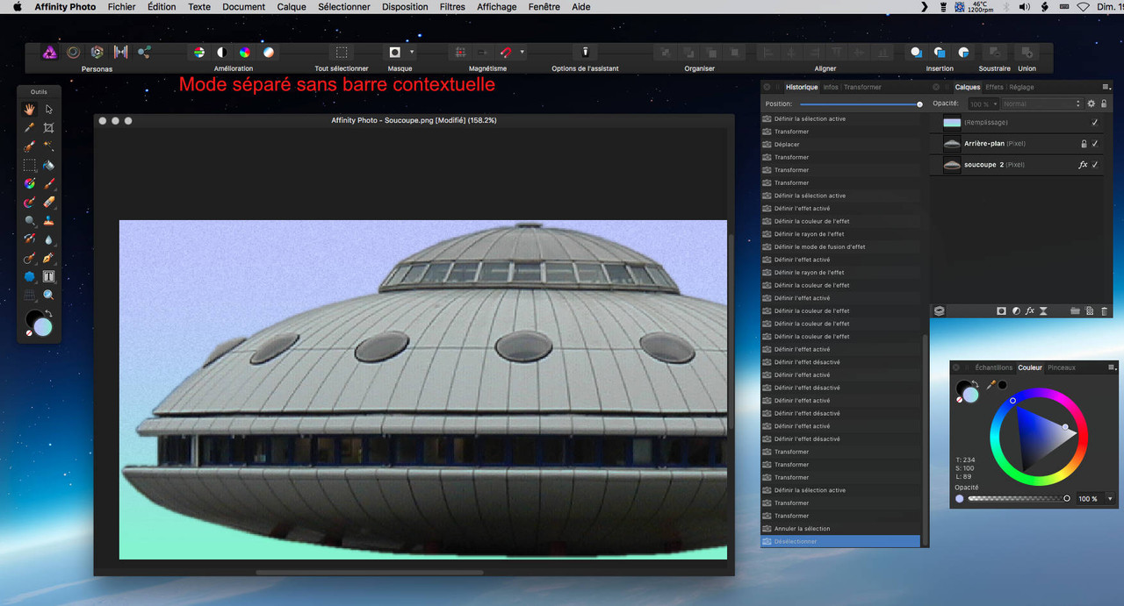Open Calques panel preferences menu
The image size is (1124, 606).
click(1106, 87)
